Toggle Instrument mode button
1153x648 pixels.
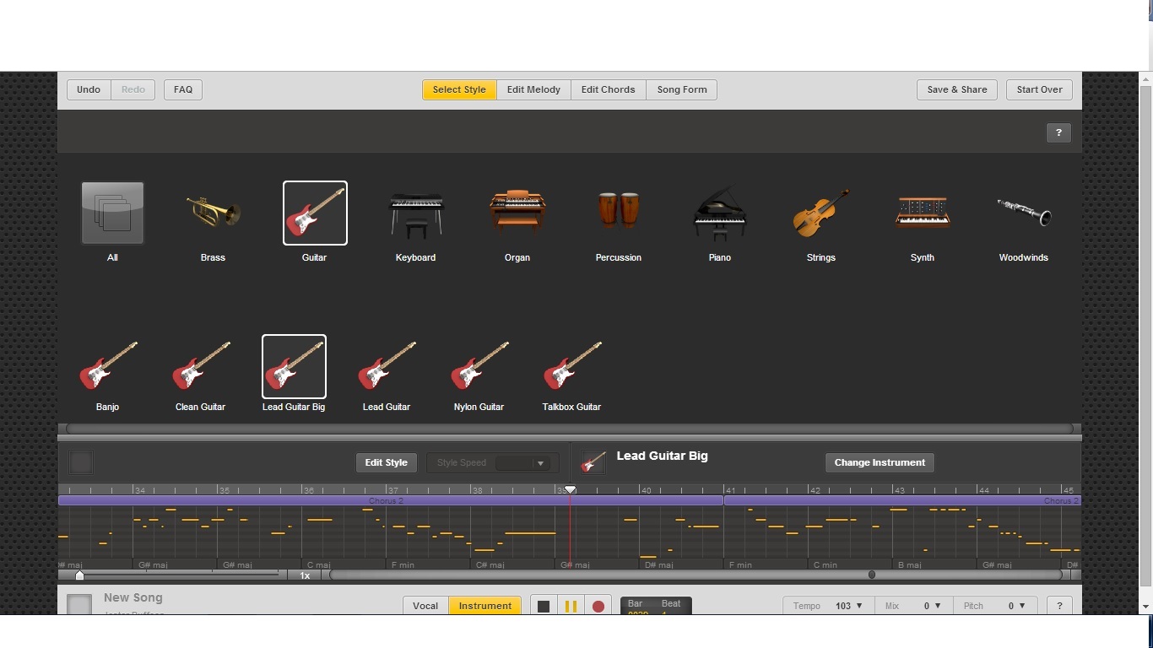click(484, 606)
